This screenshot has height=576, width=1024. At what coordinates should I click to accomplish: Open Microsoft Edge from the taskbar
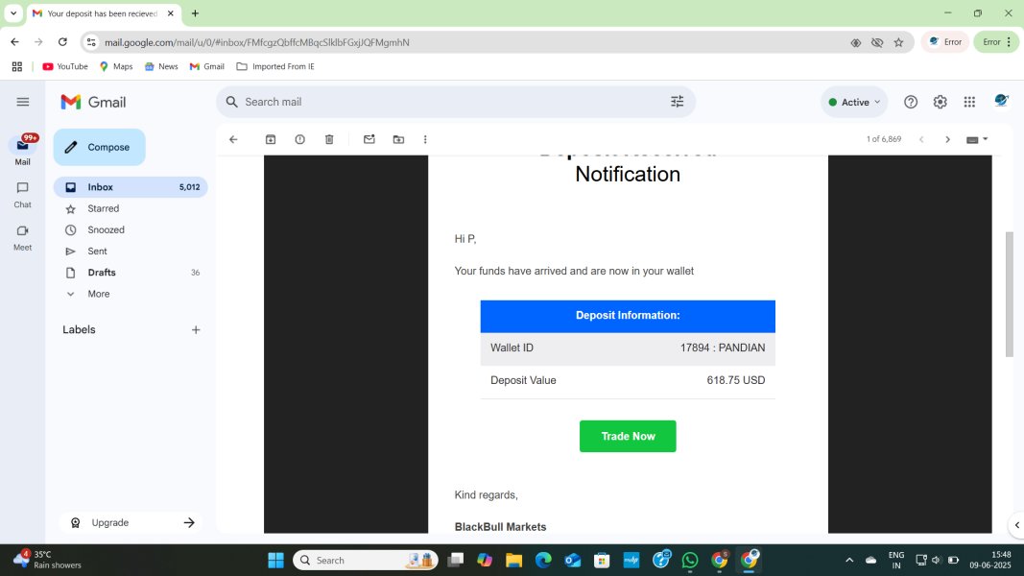click(x=543, y=560)
